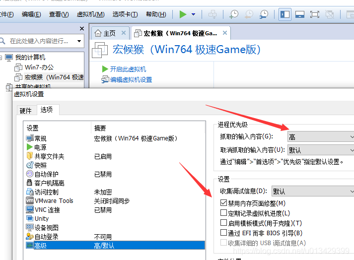
Task: Click the 高/默认 summary text
Action: point(104,246)
